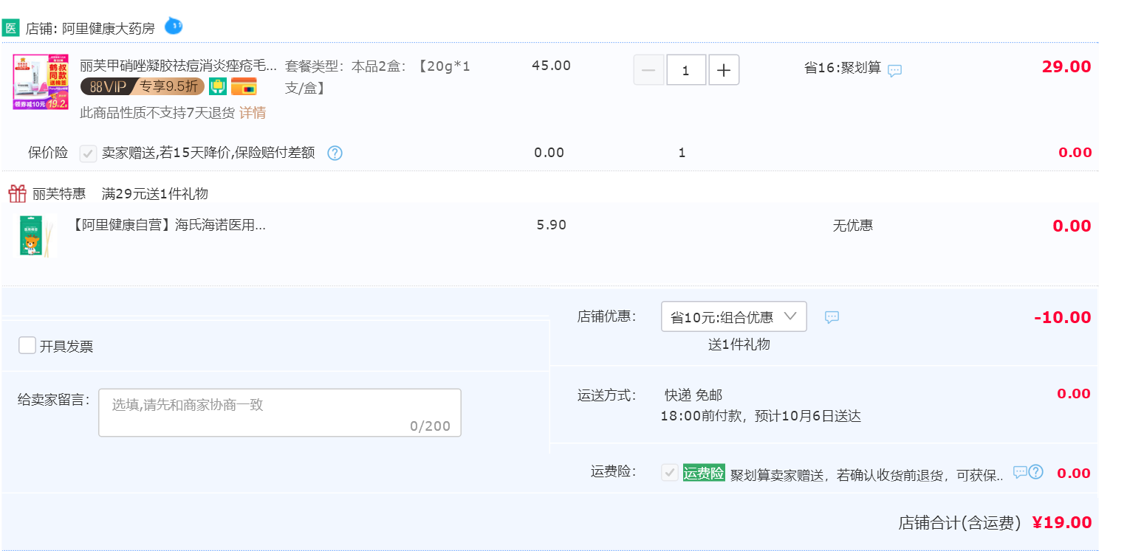Click the 快递 免邮 shipping method text
Screen dimensions: 1127x551
point(693,395)
